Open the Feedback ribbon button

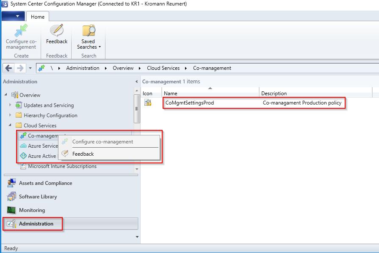(x=57, y=34)
